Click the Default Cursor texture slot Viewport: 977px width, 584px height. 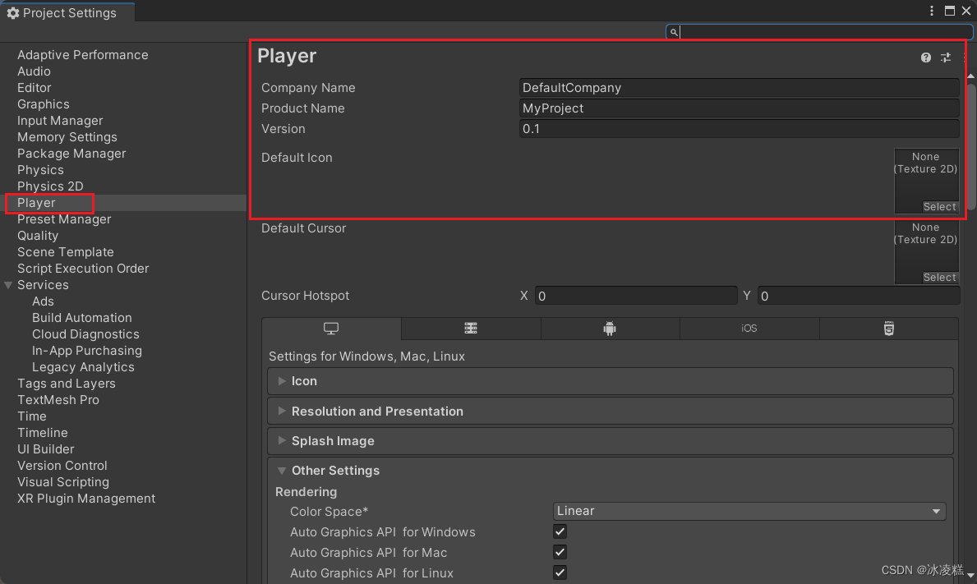(926, 251)
